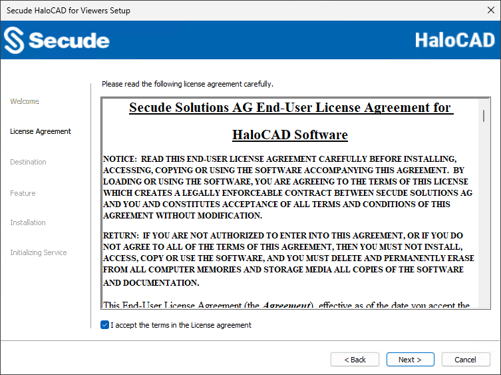Go back with the Back button
The height and width of the screenshot is (375, 501).
pyautogui.click(x=355, y=360)
